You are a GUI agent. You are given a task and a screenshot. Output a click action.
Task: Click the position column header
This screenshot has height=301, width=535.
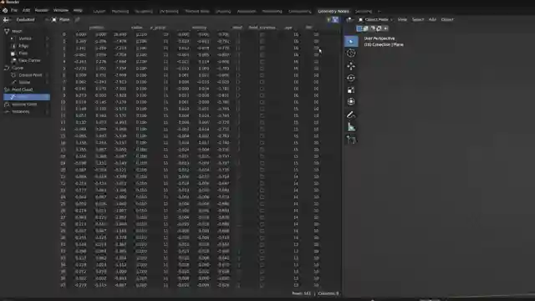click(x=96, y=28)
